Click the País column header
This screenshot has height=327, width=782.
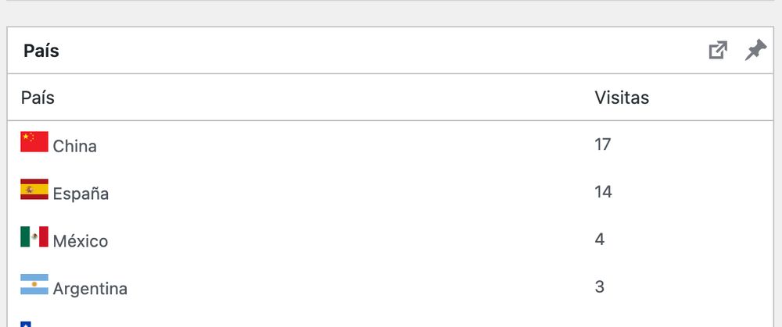point(38,98)
